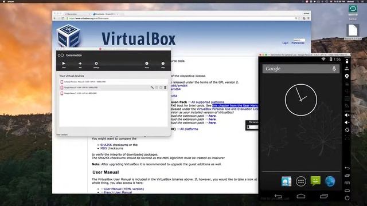Tap the emulator sidebar menu button

(x=347, y=183)
